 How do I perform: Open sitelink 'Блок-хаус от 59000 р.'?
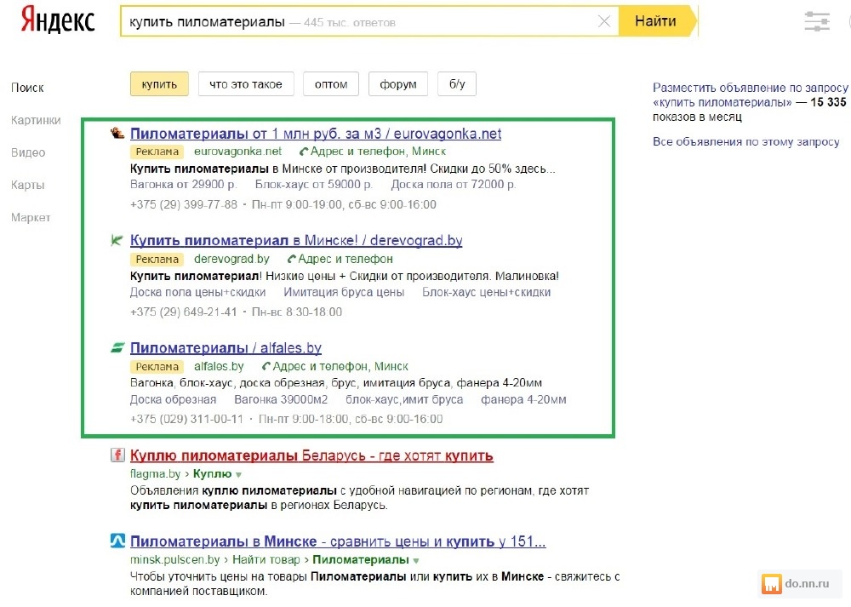tap(314, 185)
